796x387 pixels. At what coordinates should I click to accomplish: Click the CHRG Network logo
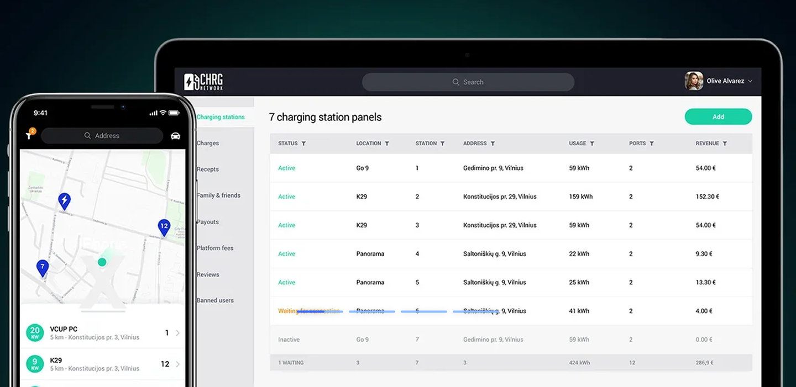tap(203, 82)
